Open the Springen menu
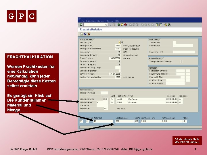Viewport: 207px width, 155px height. (x=101, y=21)
